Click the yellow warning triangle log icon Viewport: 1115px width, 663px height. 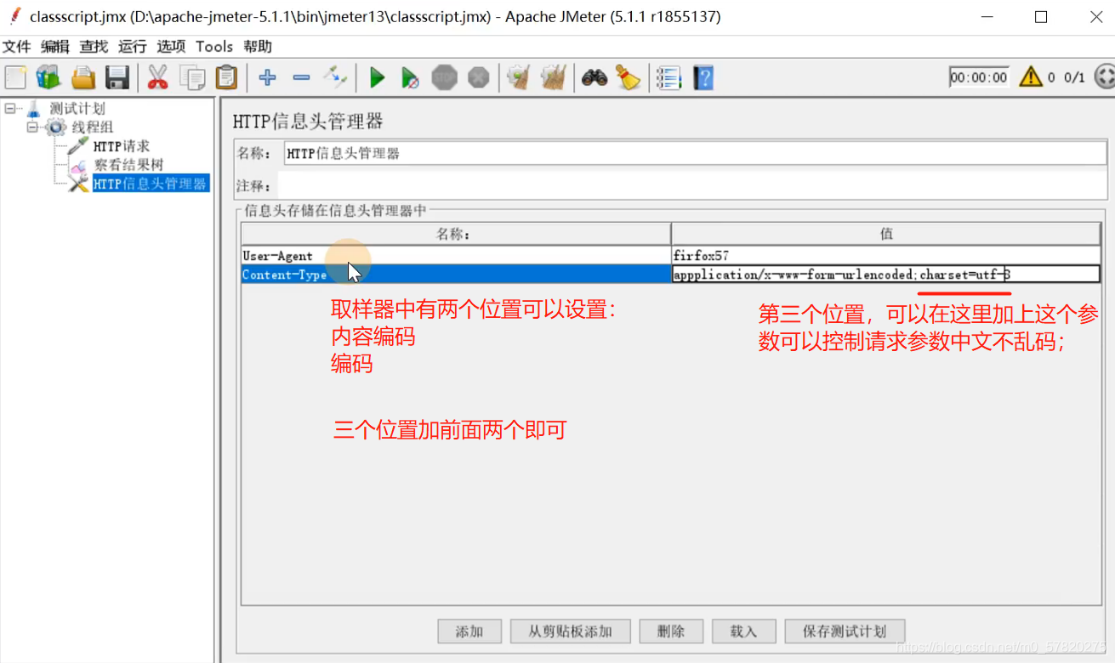coord(1031,77)
